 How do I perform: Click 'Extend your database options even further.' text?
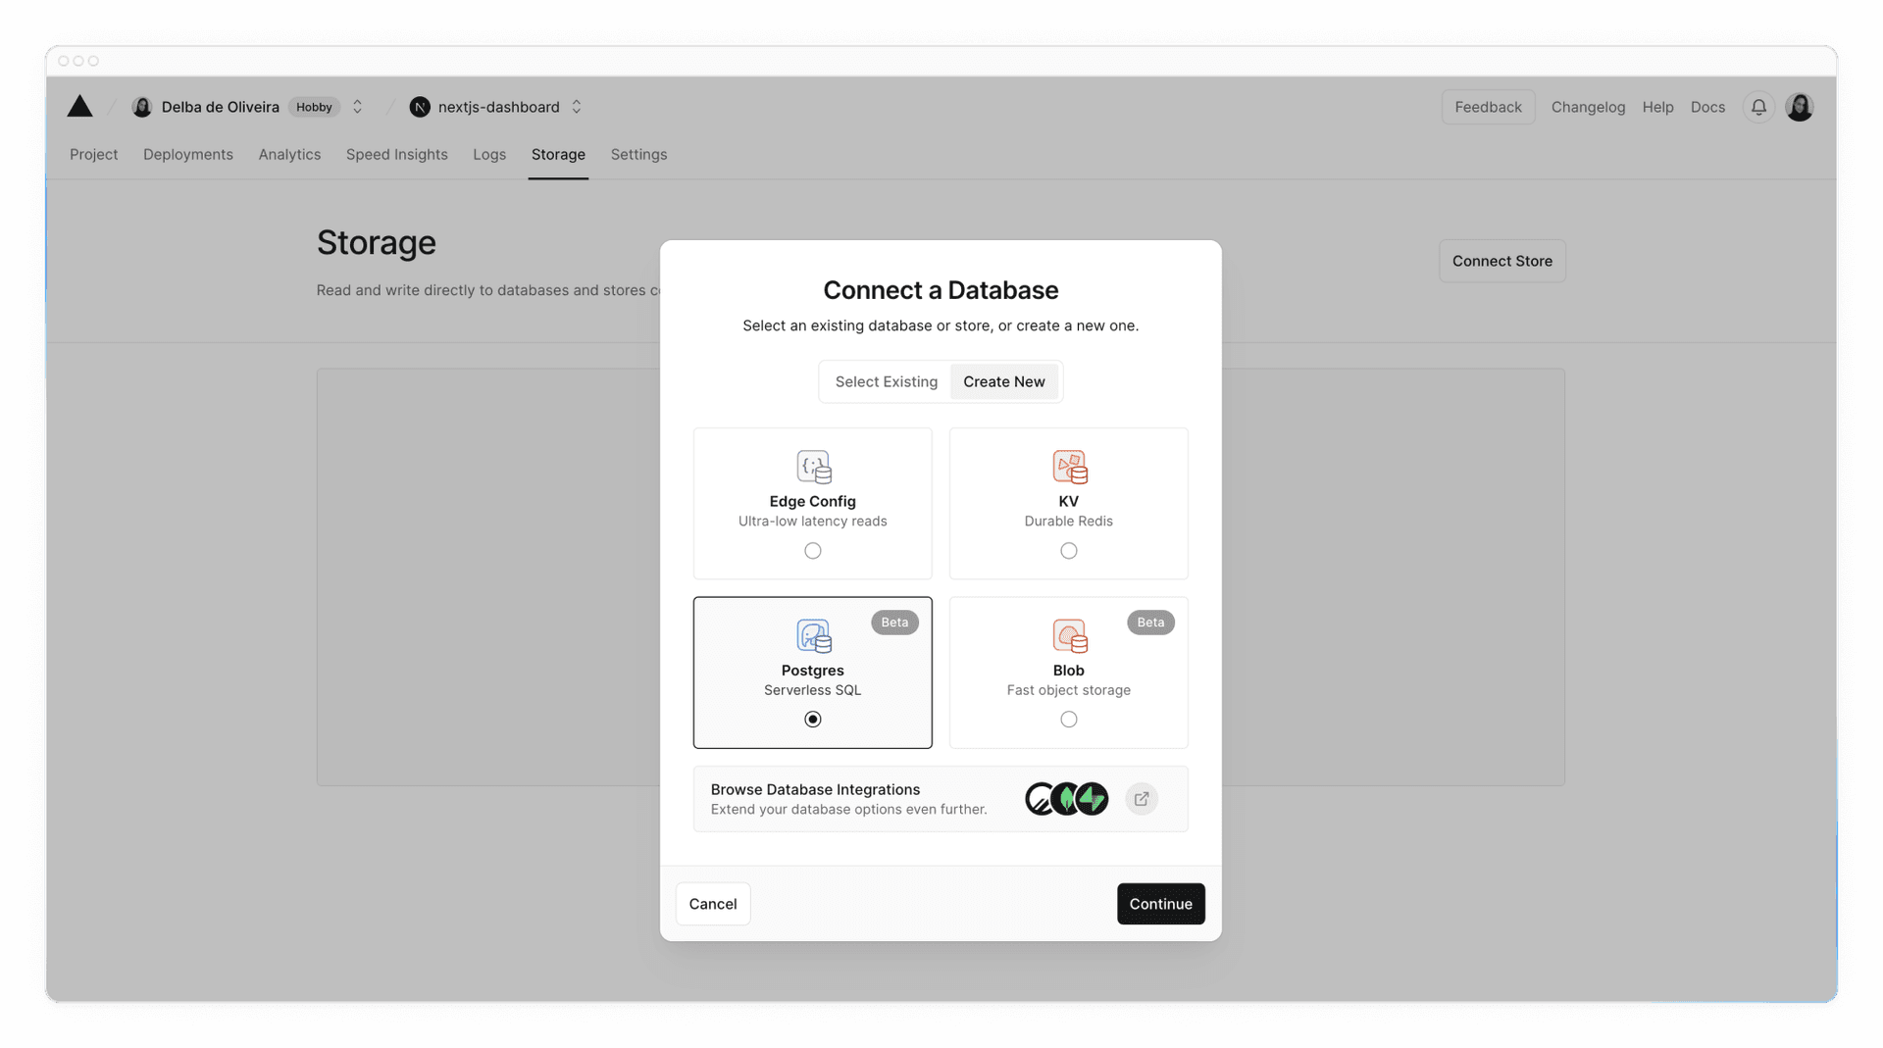click(849, 810)
